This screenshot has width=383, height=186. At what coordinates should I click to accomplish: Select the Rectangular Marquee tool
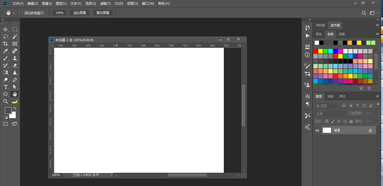coord(15,29)
